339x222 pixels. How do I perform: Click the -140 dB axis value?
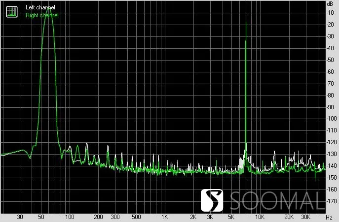click(332, 166)
